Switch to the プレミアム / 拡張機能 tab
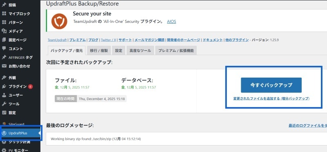This screenshot has height=152, width=327. [176, 51]
